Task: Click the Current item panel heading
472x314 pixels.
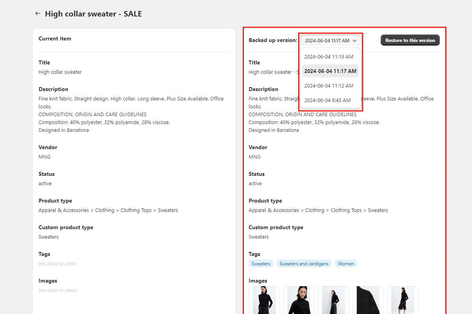Action: 55,38
